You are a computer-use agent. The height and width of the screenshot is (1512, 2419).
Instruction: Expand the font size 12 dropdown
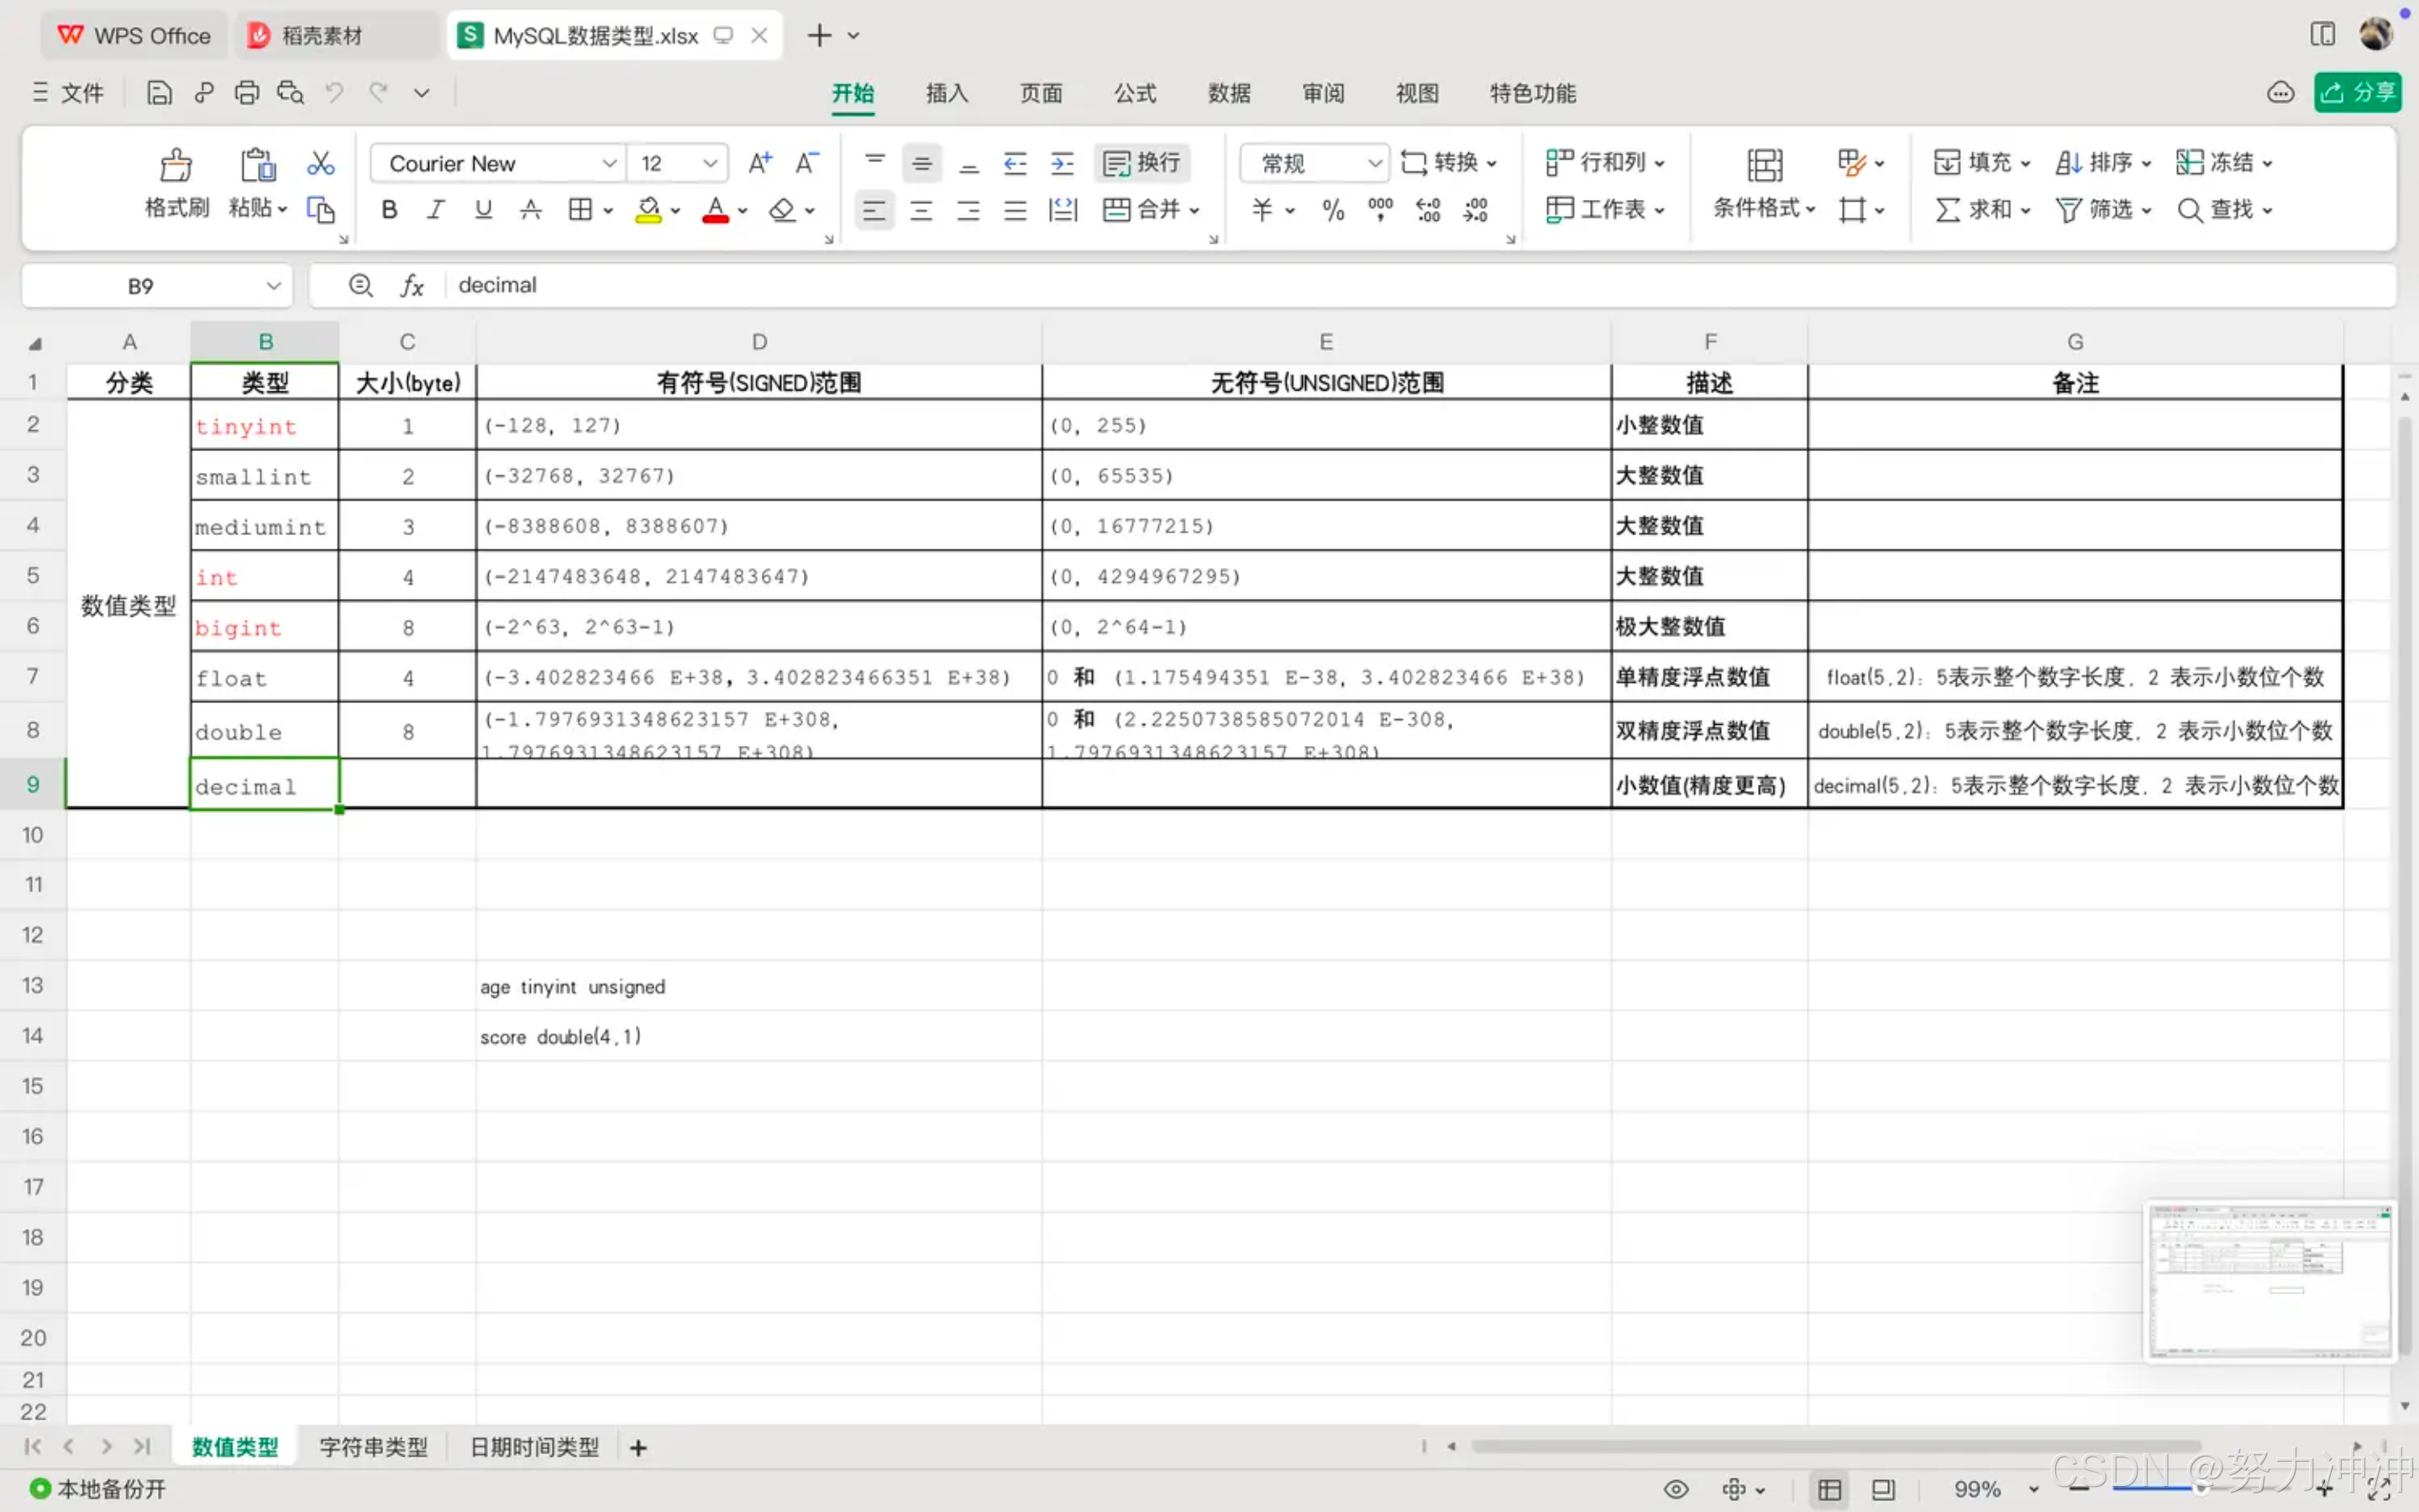710,163
